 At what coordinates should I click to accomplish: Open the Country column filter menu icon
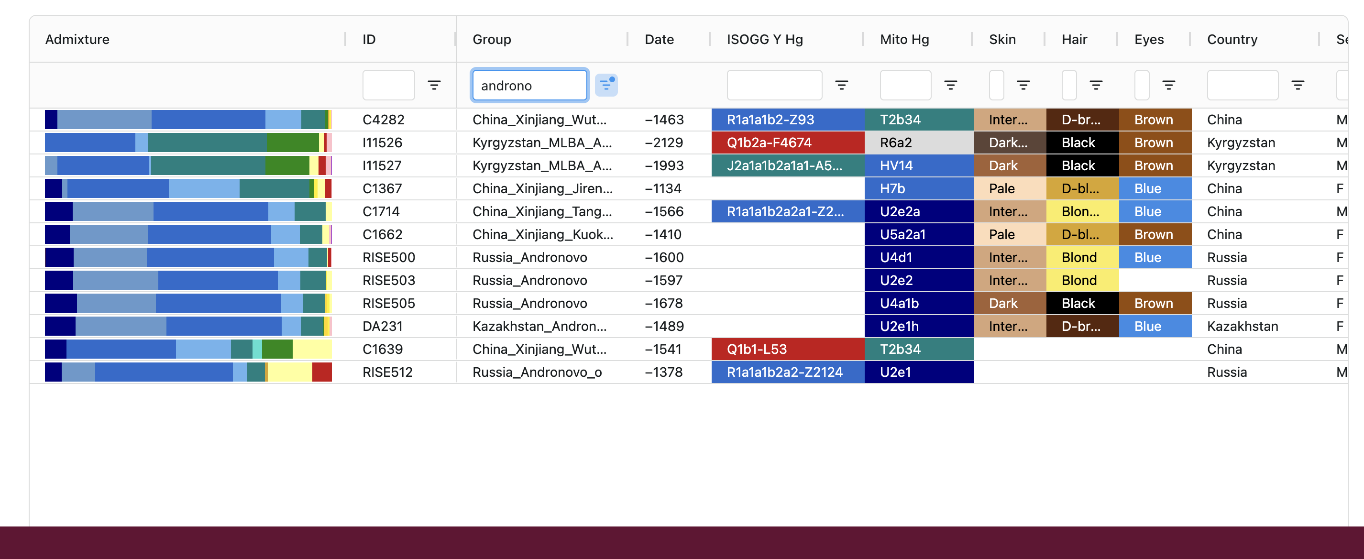[x=1298, y=85]
